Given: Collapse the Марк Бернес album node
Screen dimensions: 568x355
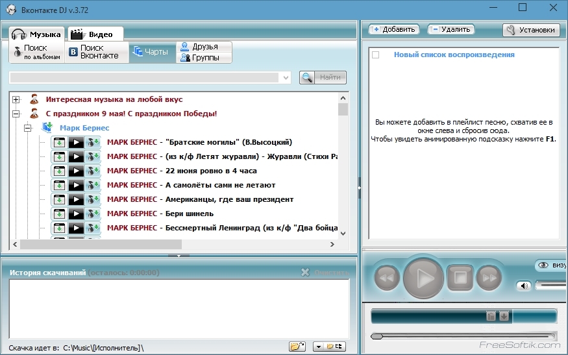Looking at the screenshot, I should (x=28, y=128).
